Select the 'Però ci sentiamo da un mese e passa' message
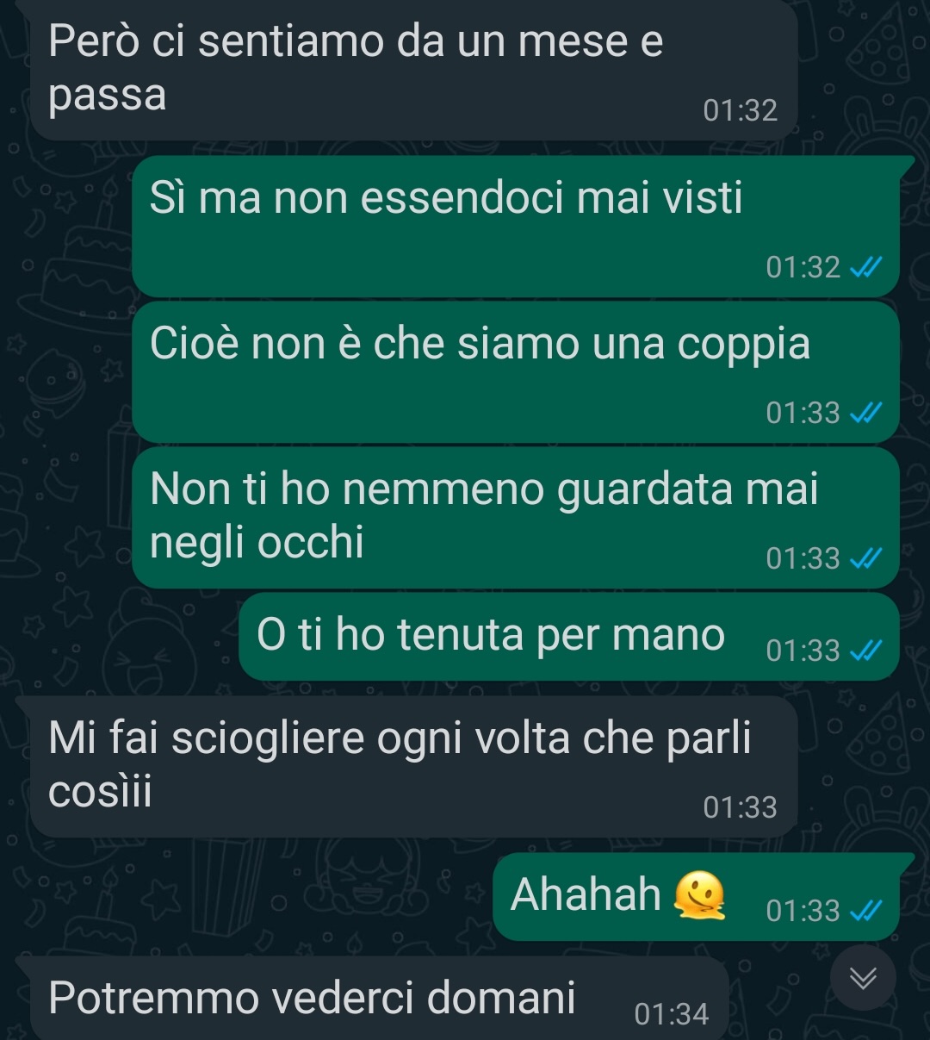 (413, 69)
